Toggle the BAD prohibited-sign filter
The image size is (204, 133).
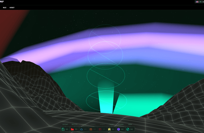pos(130,129)
